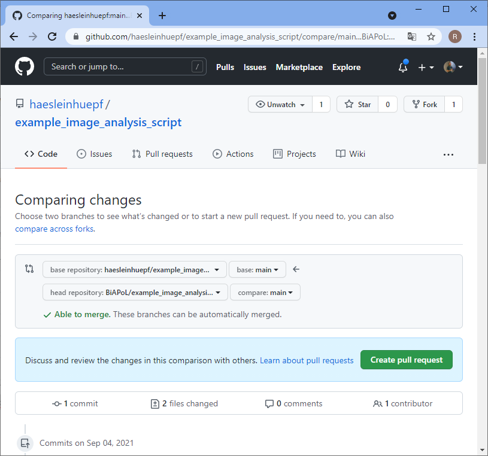Open the Actions tab
This screenshot has height=456, width=488.
[233, 154]
